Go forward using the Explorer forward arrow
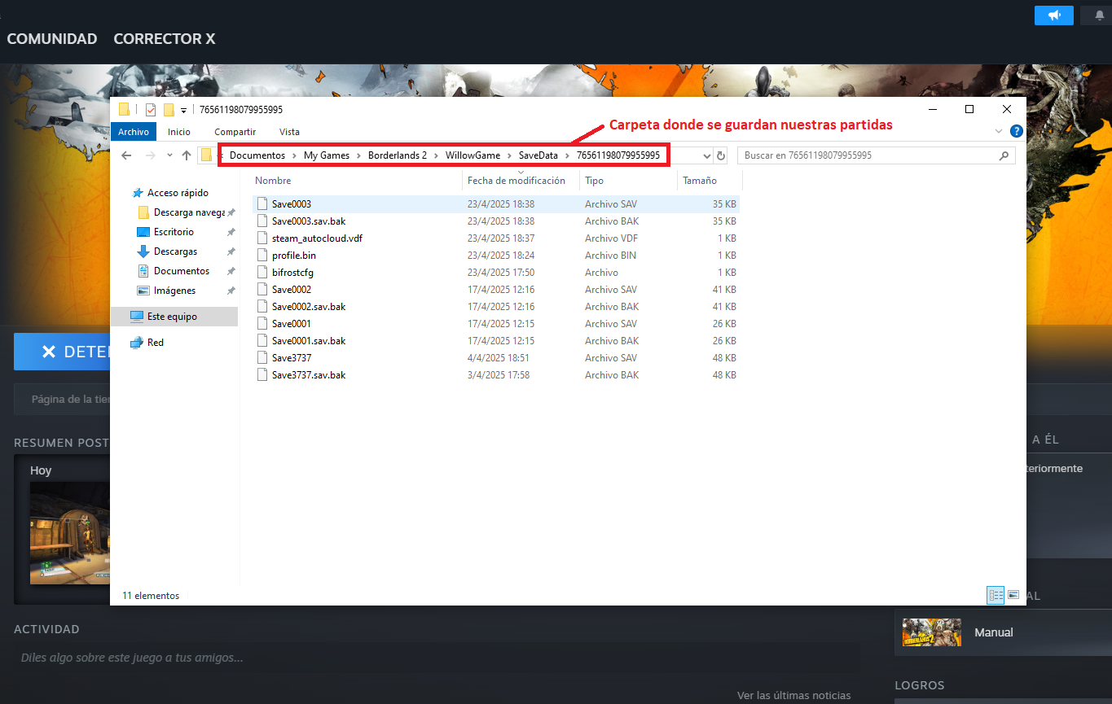The height and width of the screenshot is (704, 1112). tap(150, 155)
